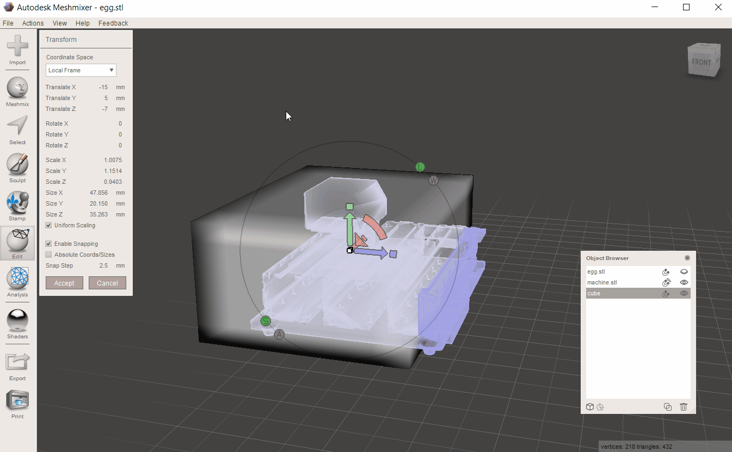
Task: Click the Scale Y value 1.1514
Action: point(113,171)
